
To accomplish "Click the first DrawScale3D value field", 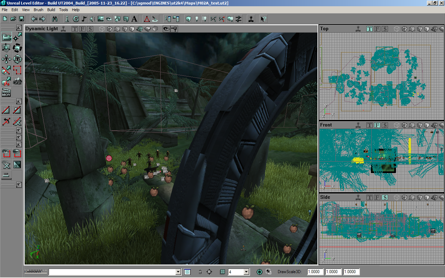I will (315, 272).
